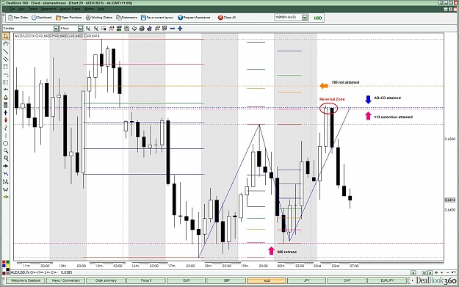Select the parallel channel lines tool
459x287 pixels.
click(6, 59)
